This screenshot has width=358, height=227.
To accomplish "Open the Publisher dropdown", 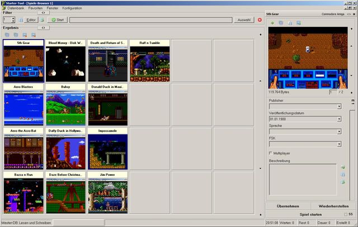I will pyautogui.click(x=339, y=107).
